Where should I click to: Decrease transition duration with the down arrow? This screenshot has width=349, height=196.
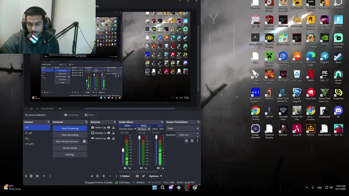click(x=197, y=136)
